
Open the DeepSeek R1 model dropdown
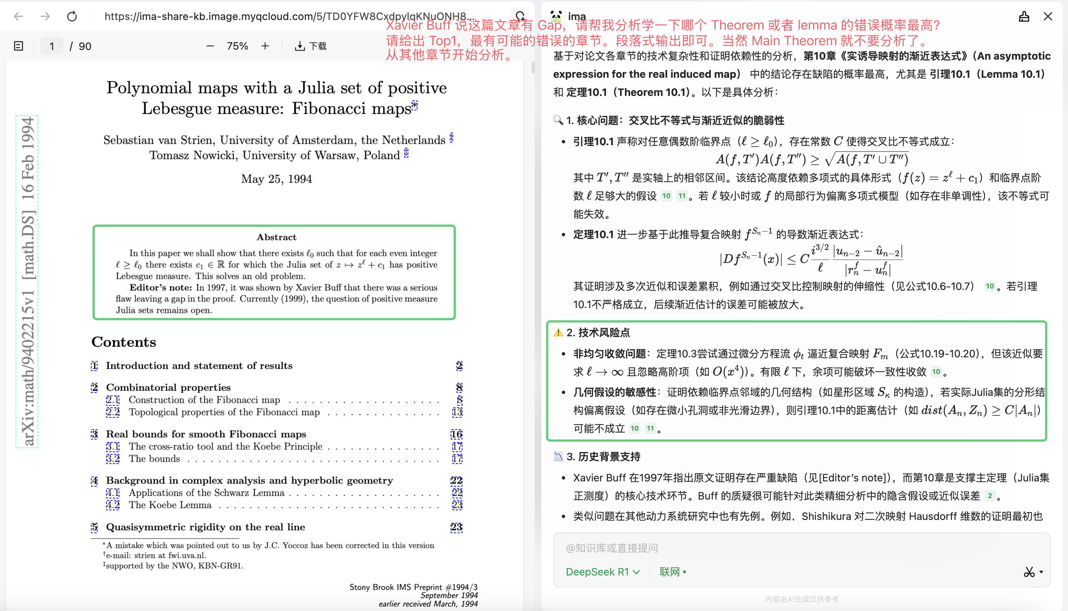[603, 571]
